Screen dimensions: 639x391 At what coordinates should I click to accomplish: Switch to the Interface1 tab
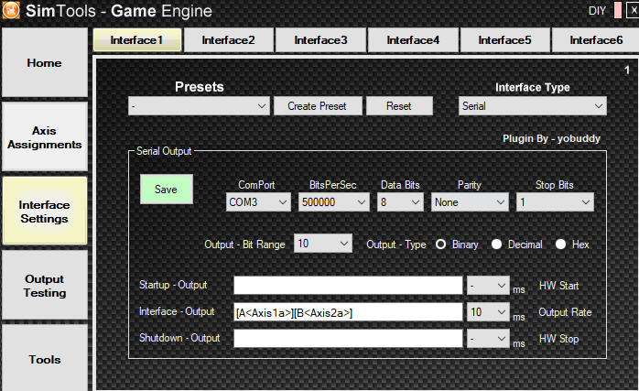pos(137,40)
